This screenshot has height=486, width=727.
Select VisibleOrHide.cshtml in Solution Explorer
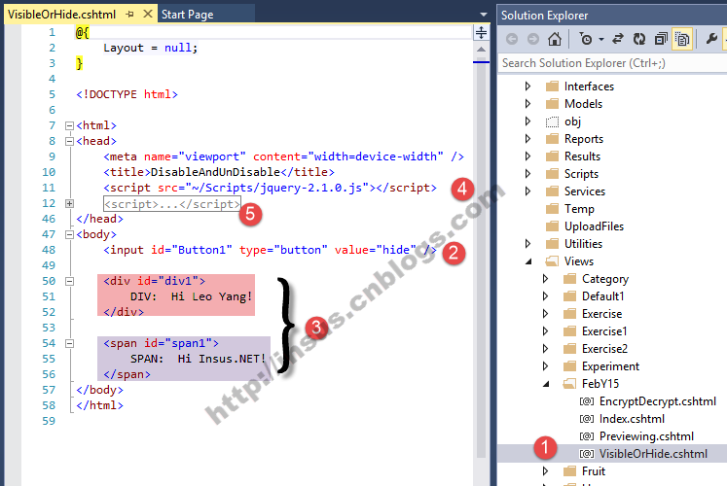click(653, 454)
